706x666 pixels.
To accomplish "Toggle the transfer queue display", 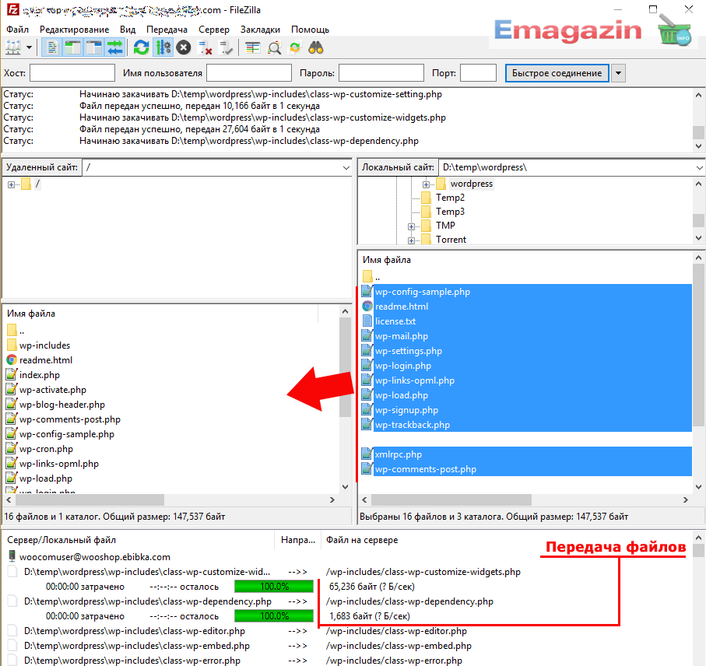I will point(114,47).
